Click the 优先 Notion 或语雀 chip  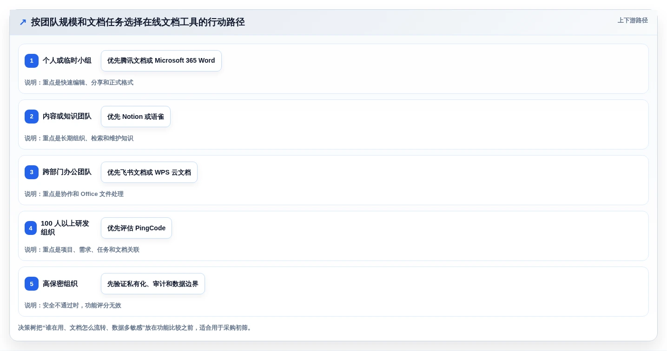pyautogui.click(x=136, y=117)
